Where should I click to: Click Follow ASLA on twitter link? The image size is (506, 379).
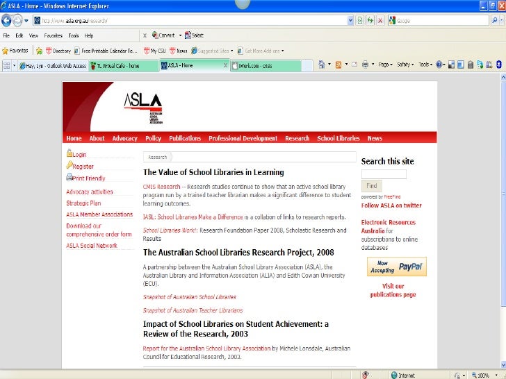391,205
